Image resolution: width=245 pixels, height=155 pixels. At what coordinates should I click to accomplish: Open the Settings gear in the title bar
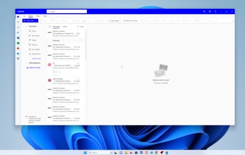point(210,11)
